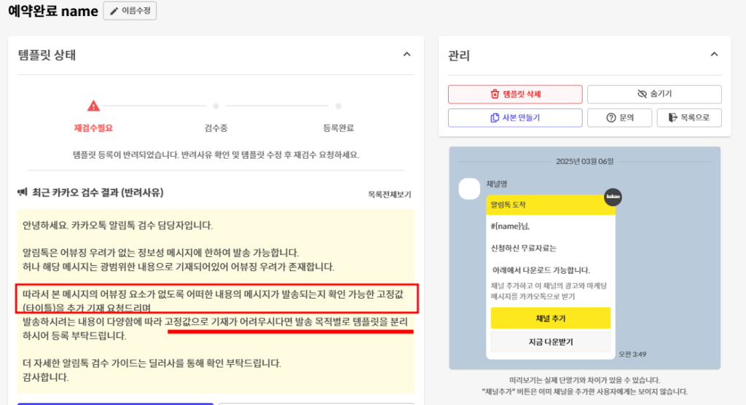
Task: Open the 문의 inquiry button
Action: (619, 117)
